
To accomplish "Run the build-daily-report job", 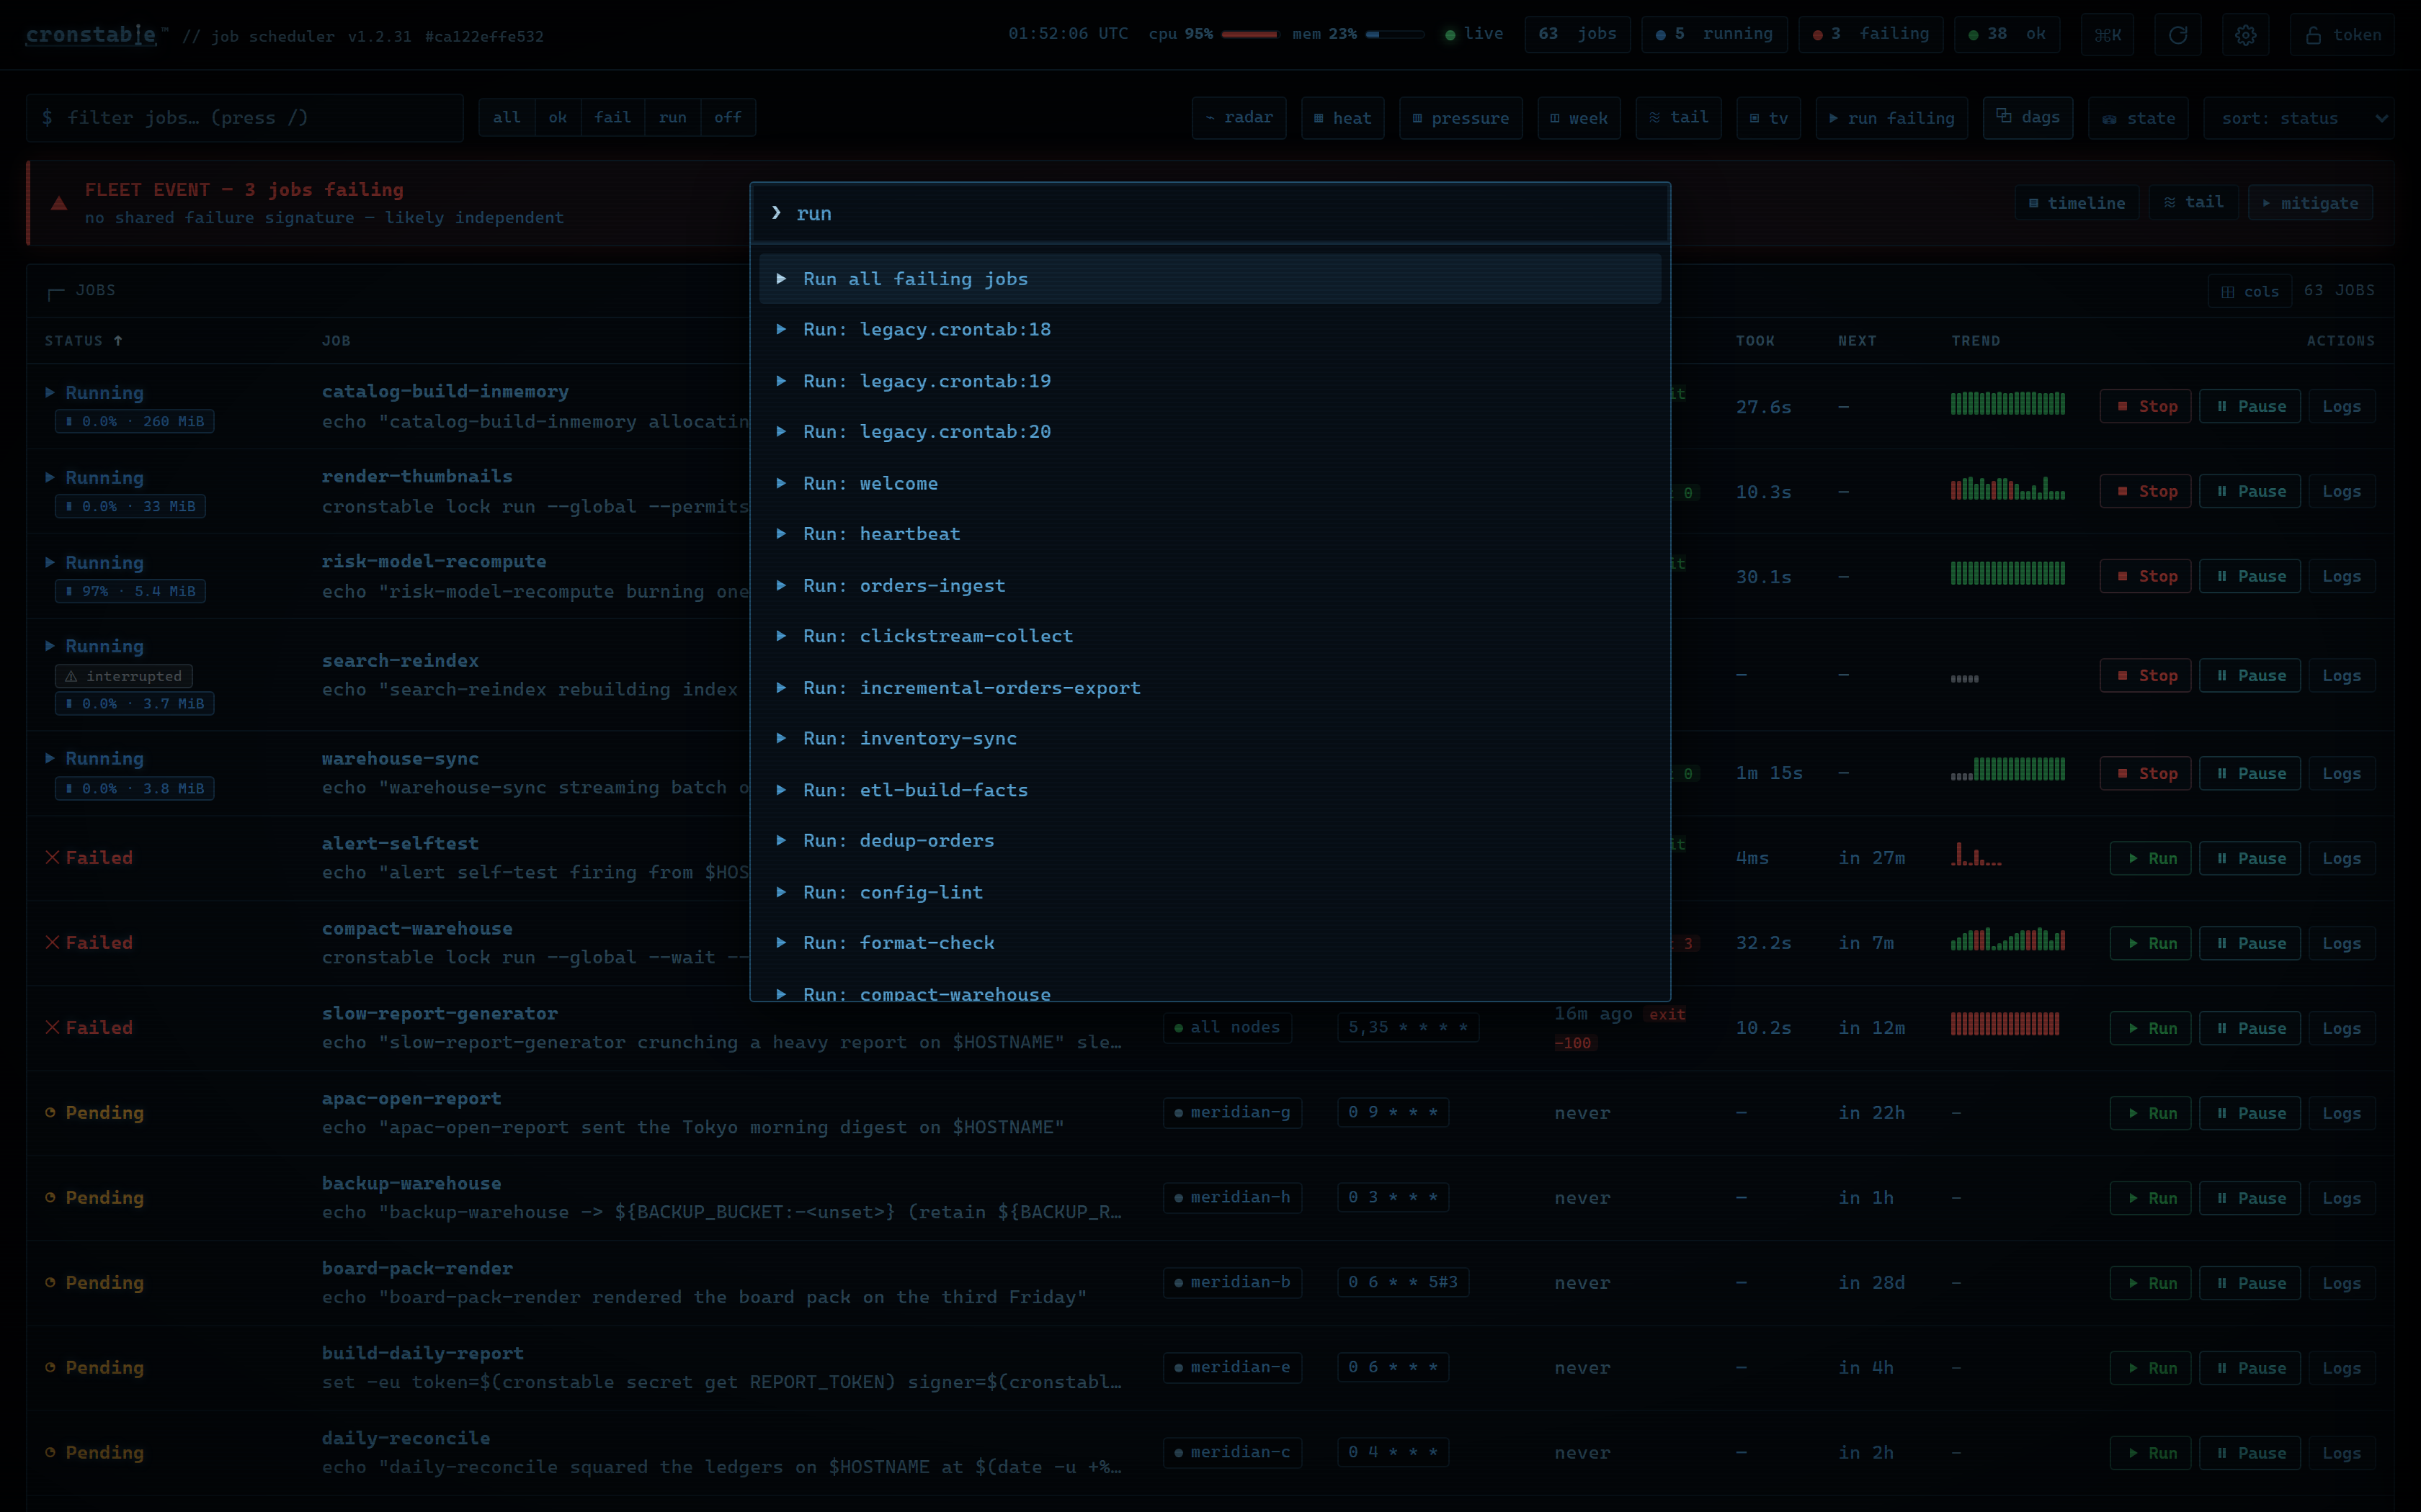I will coord(2151,1369).
